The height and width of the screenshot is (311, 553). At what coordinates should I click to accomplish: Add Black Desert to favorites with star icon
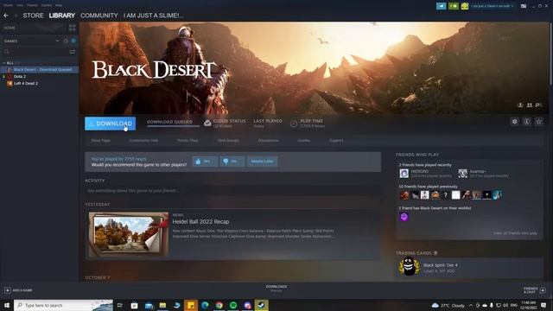[539, 122]
